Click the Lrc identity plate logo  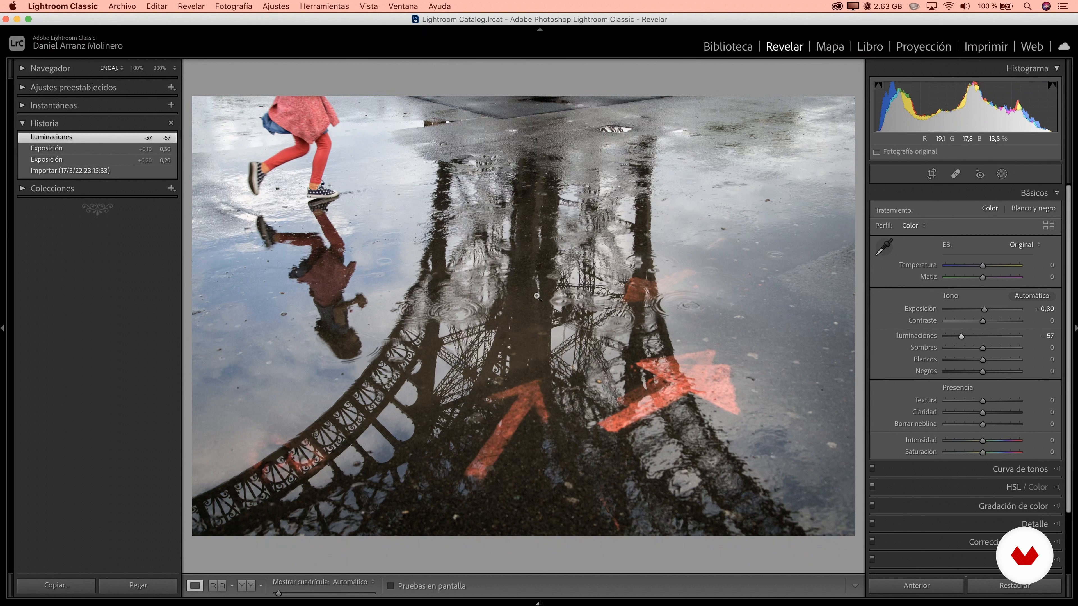click(17, 43)
